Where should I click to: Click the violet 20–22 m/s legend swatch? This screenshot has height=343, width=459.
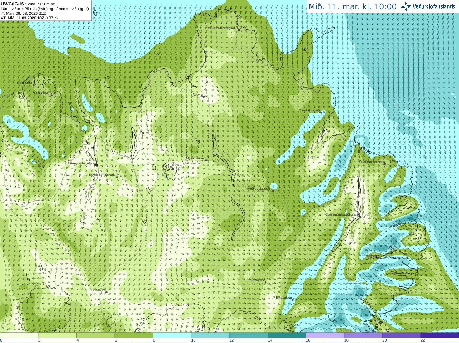[x=402, y=335]
